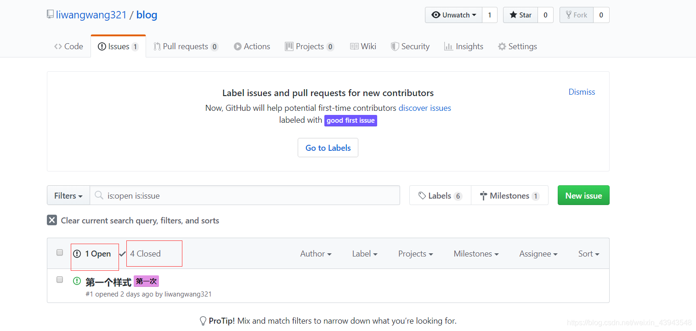Expand the Author filter dropdown
Screen dimensions: 696x331
tap(316, 254)
